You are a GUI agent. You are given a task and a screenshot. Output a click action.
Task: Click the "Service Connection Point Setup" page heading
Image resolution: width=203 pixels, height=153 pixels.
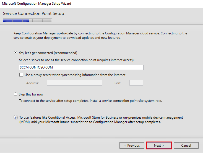[33, 13]
